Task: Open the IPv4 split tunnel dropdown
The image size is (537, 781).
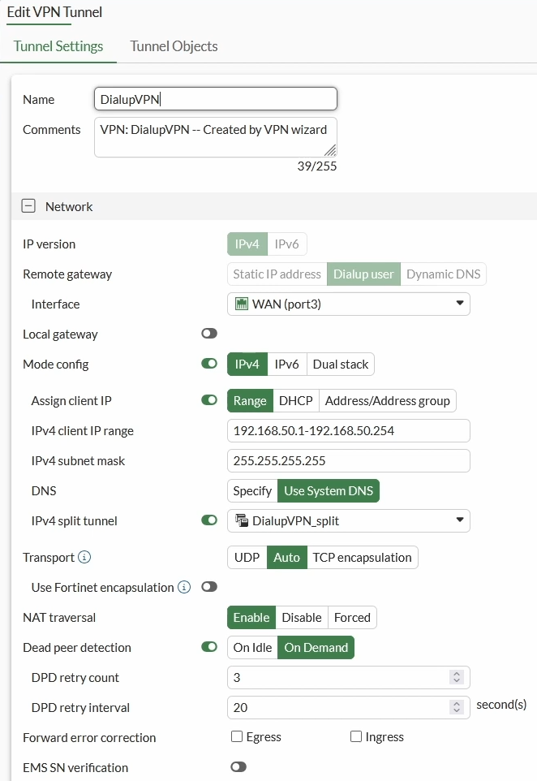Action: (348, 520)
